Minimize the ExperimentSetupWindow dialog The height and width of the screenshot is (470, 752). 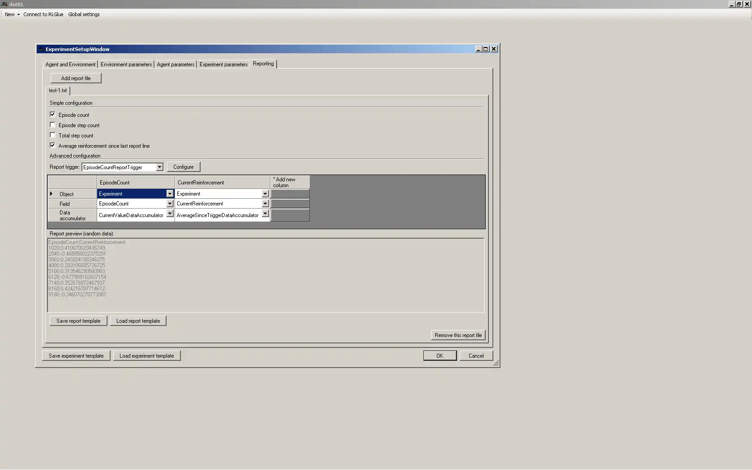click(x=478, y=49)
